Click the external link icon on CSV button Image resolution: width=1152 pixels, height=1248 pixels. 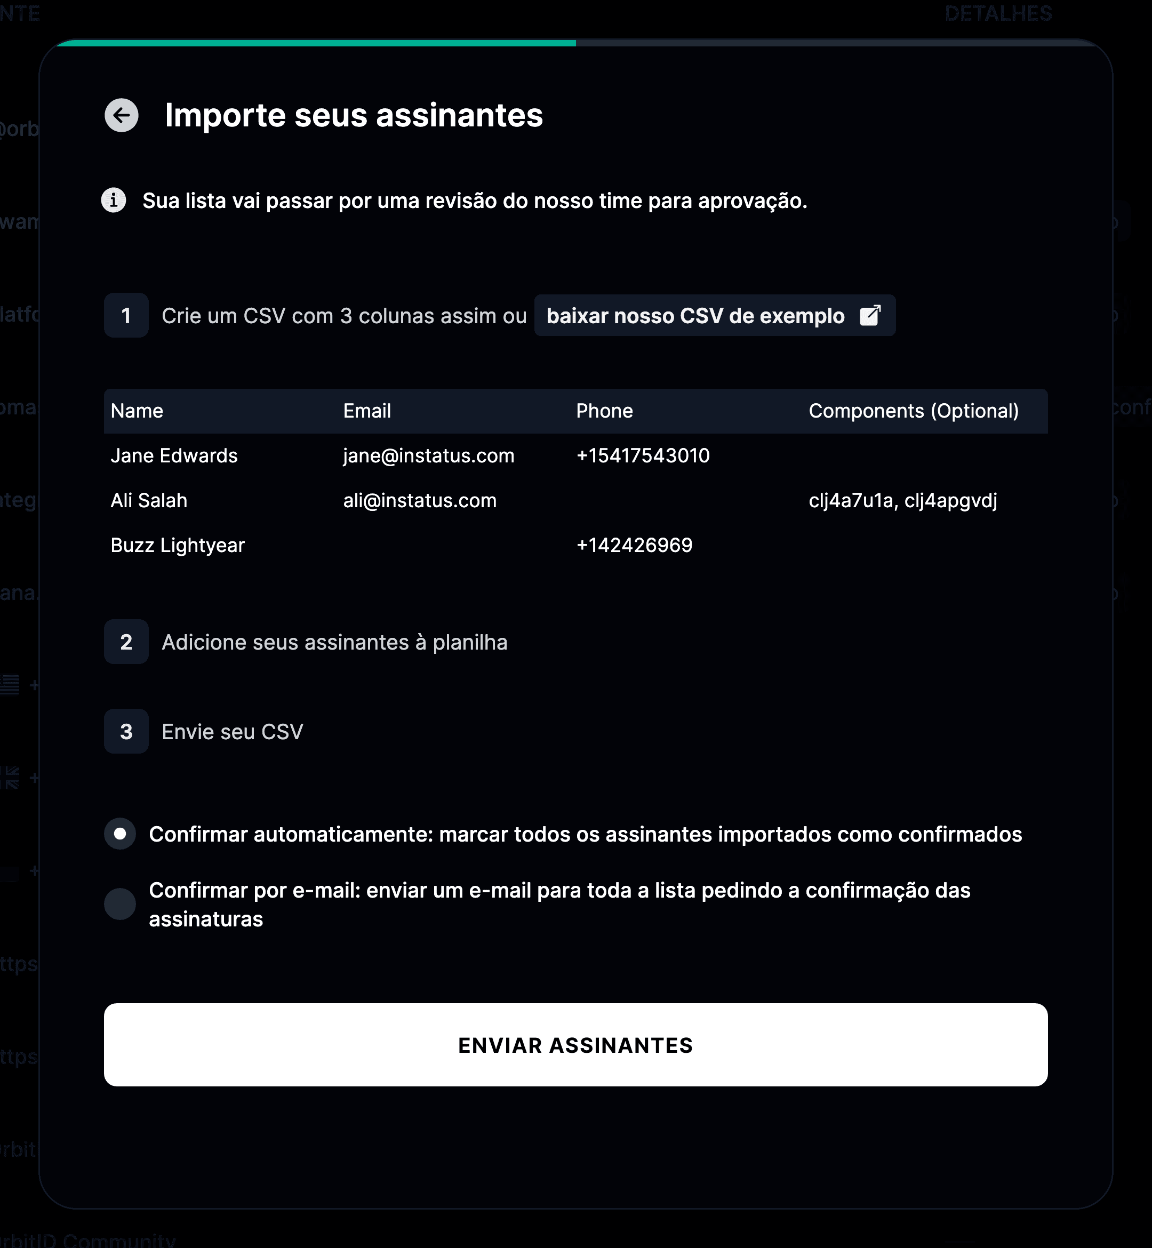870,315
